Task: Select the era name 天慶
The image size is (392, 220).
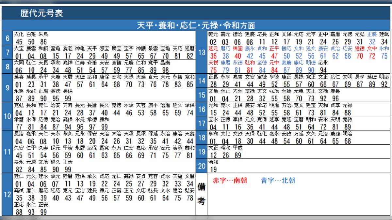Action: [x=56, y=77]
